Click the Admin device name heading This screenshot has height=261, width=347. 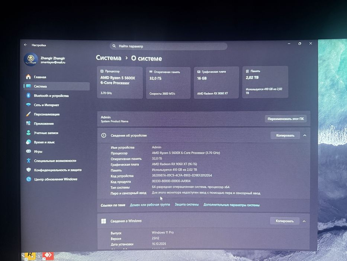pyautogui.click(x=106, y=117)
